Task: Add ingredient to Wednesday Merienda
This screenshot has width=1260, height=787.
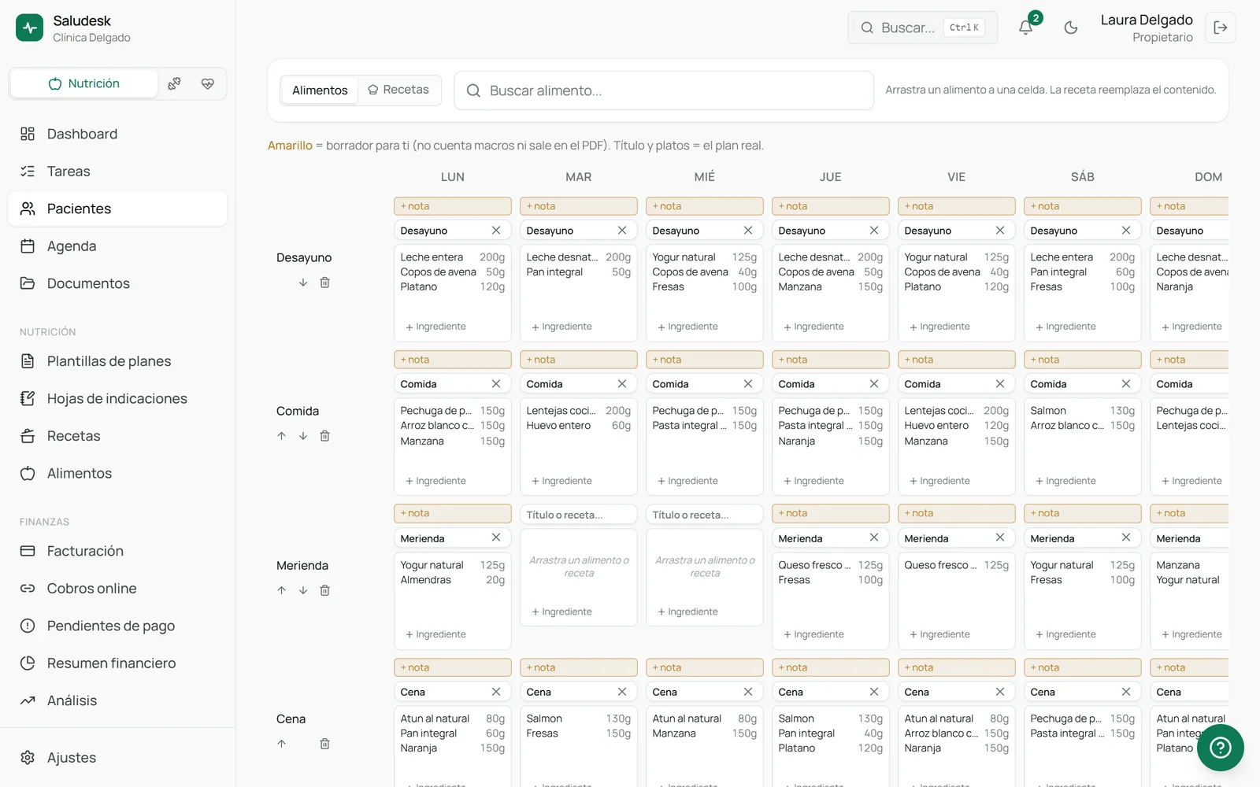Action: [687, 611]
